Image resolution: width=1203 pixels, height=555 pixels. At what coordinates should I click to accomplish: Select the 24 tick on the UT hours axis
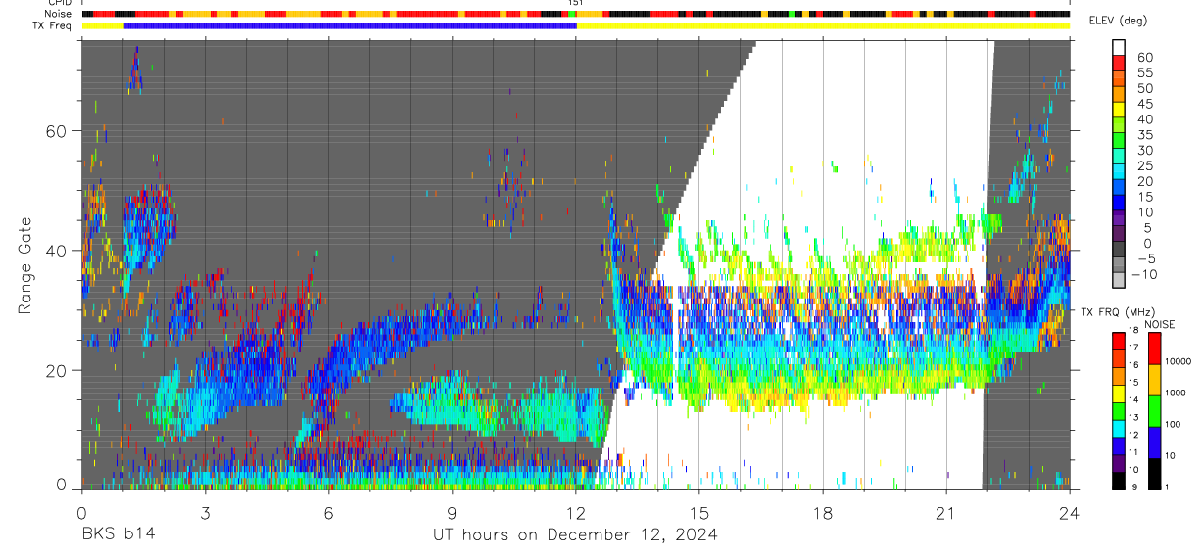1070,512
